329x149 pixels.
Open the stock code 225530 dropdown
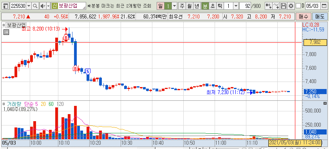pyautogui.click(x=29, y=6)
